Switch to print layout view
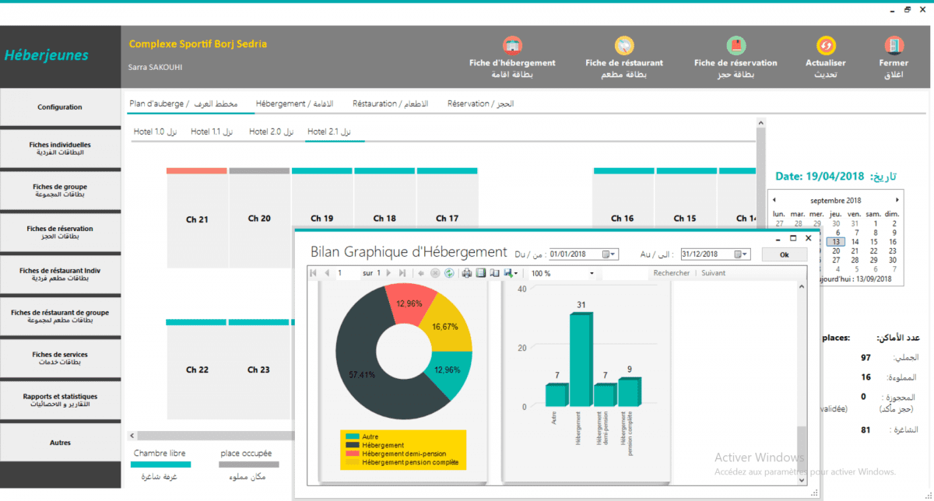The height and width of the screenshot is (501, 934). pos(481,273)
